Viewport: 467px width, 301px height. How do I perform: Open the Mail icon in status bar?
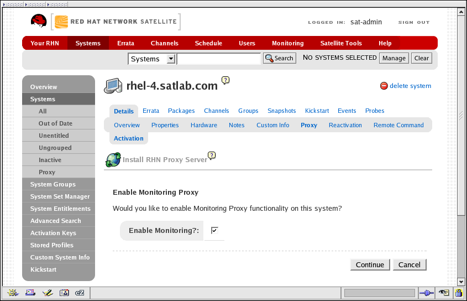click(x=30, y=293)
